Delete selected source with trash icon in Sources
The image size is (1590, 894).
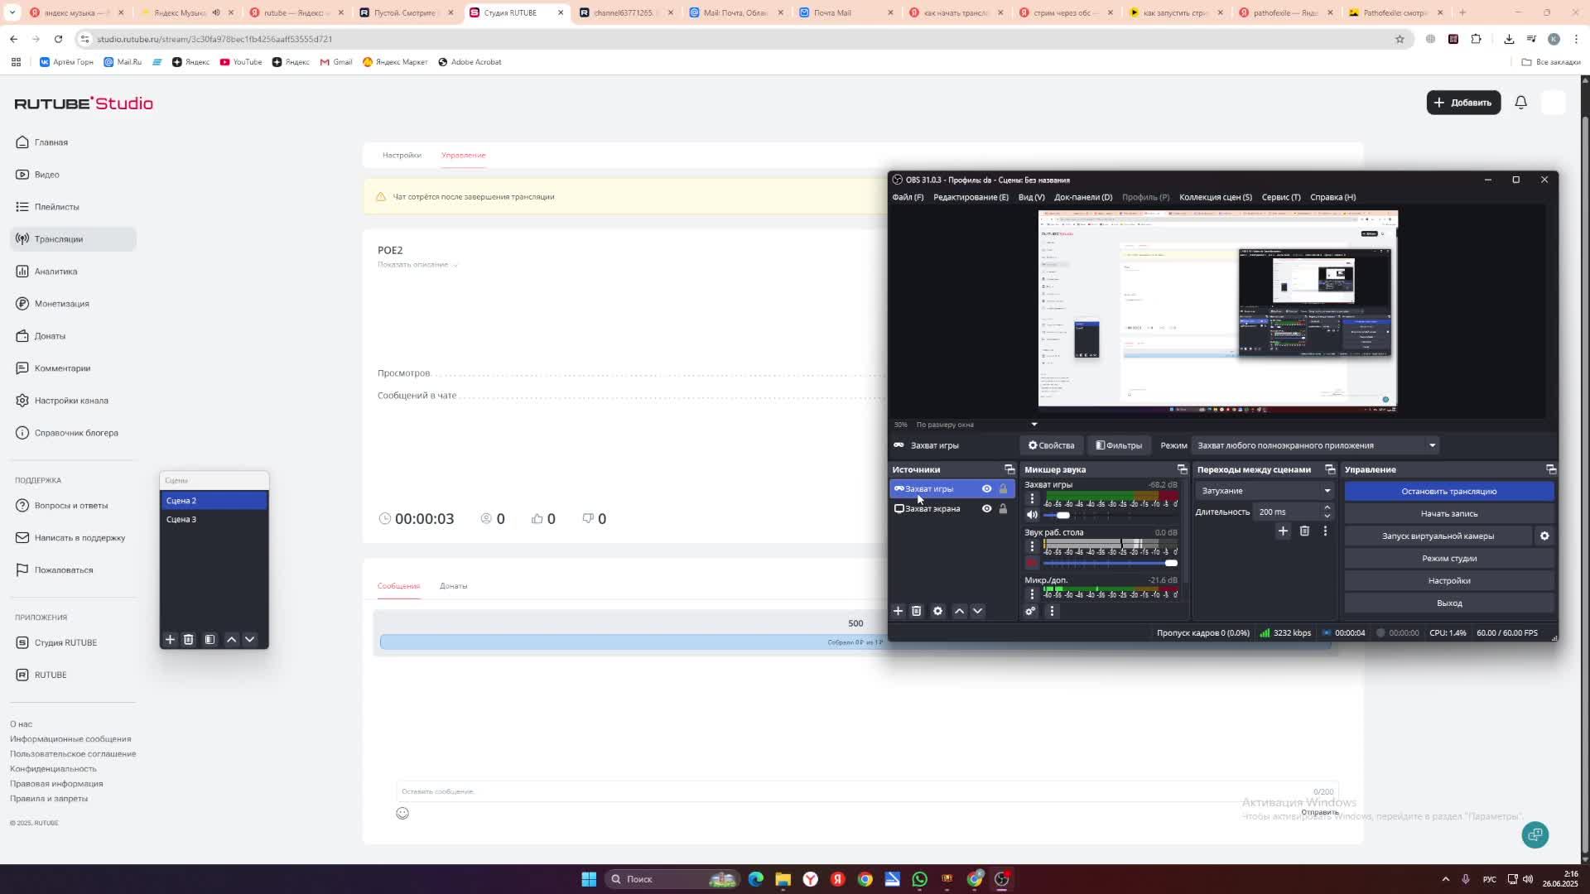916,611
